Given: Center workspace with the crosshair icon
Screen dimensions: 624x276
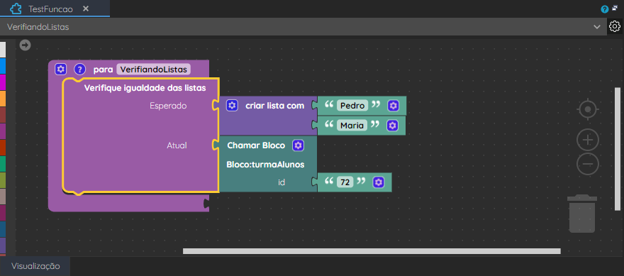Looking at the screenshot, I should click(588, 109).
